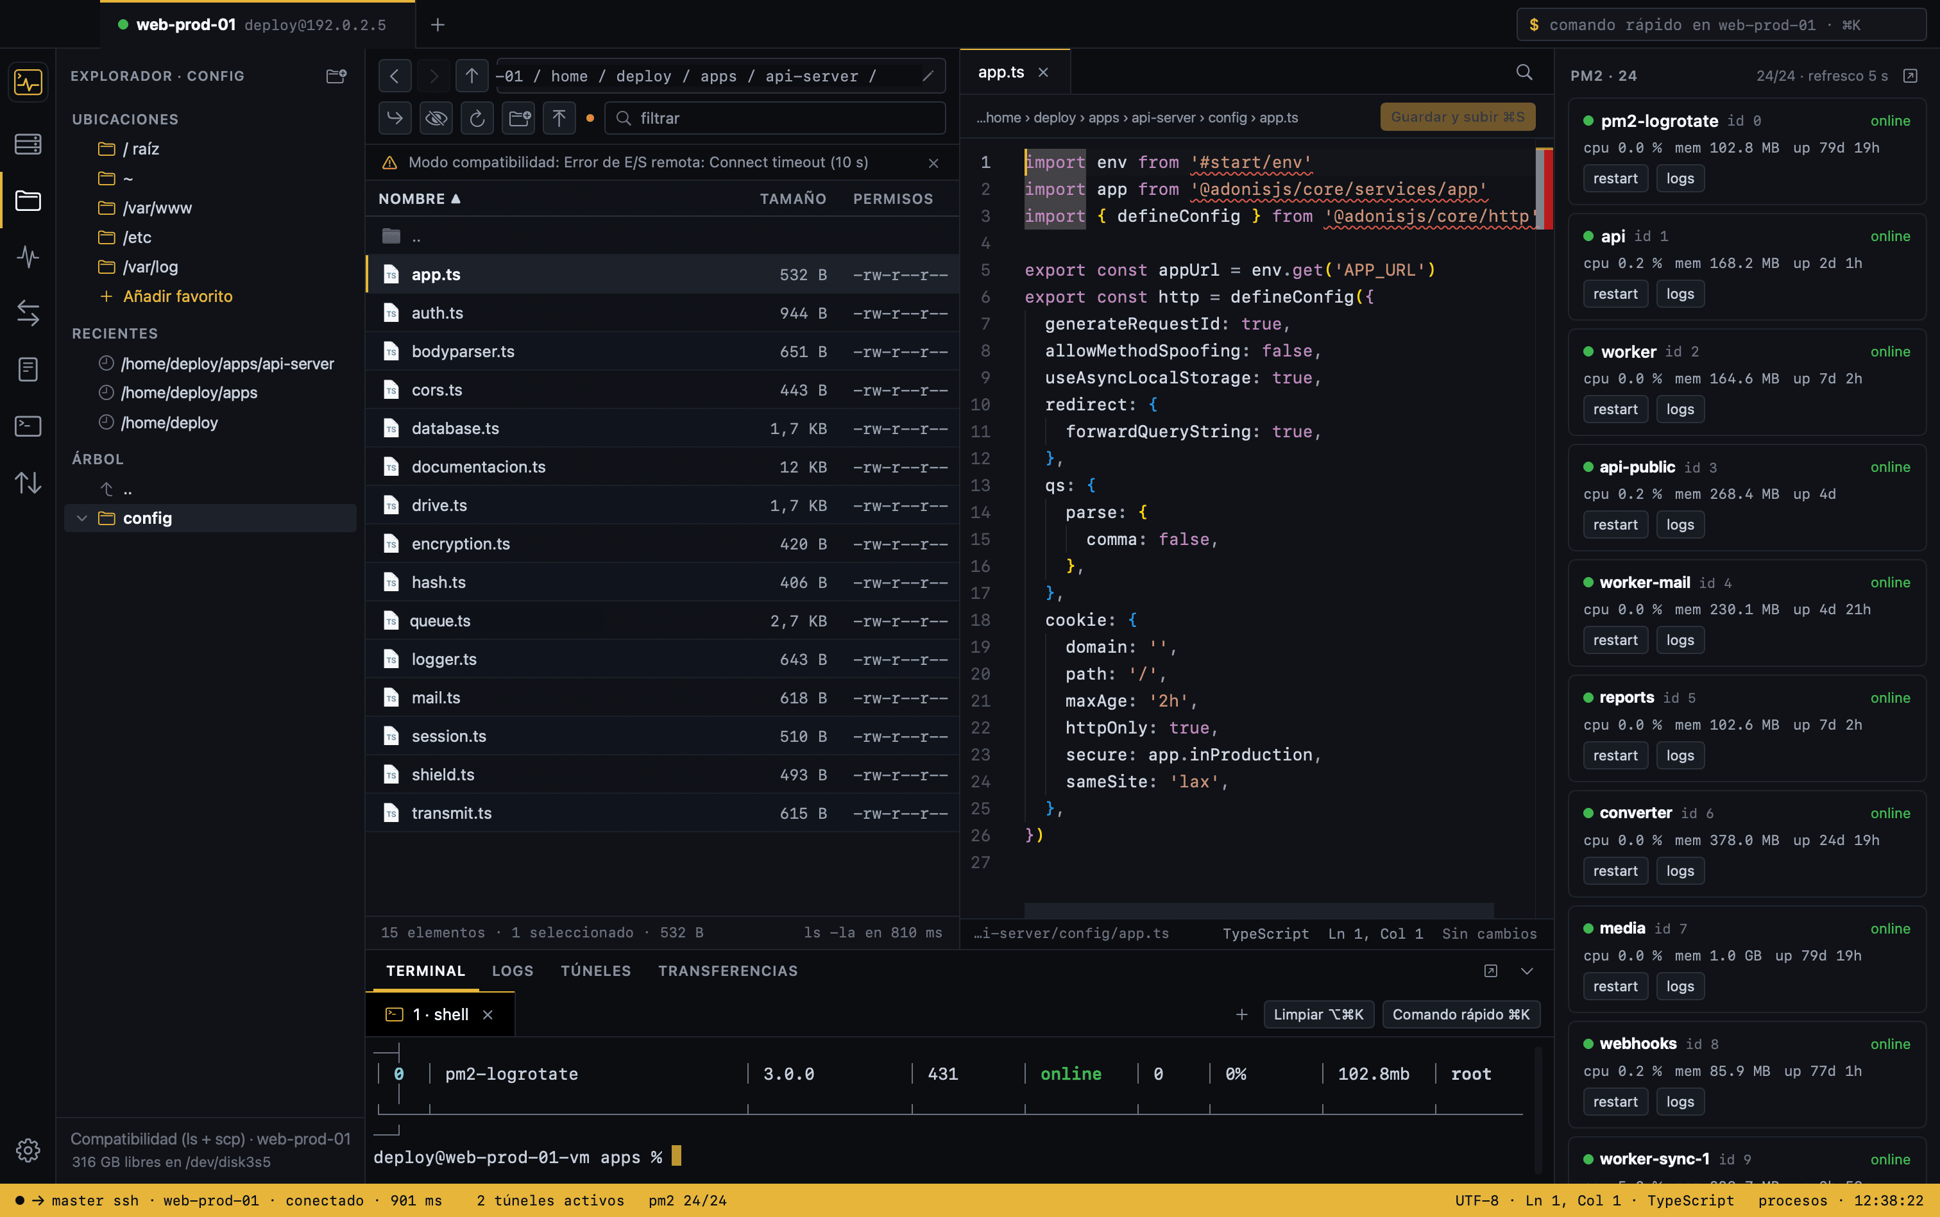Image resolution: width=1940 pixels, height=1217 pixels.
Task: Collapse the config tree folder
Action: (x=81, y=518)
